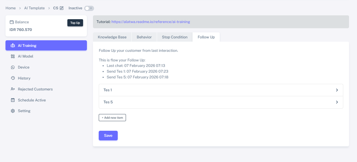Click the Setting gear icon
This screenshot has height=162, width=357.
[x=13, y=111]
